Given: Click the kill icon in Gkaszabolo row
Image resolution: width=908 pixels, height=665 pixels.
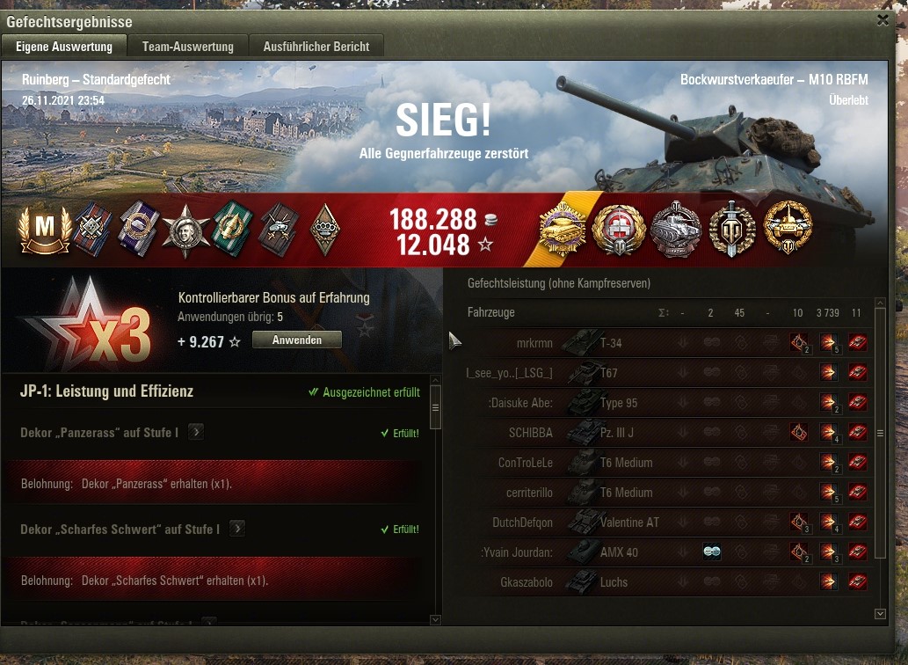Looking at the screenshot, I should click(858, 581).
